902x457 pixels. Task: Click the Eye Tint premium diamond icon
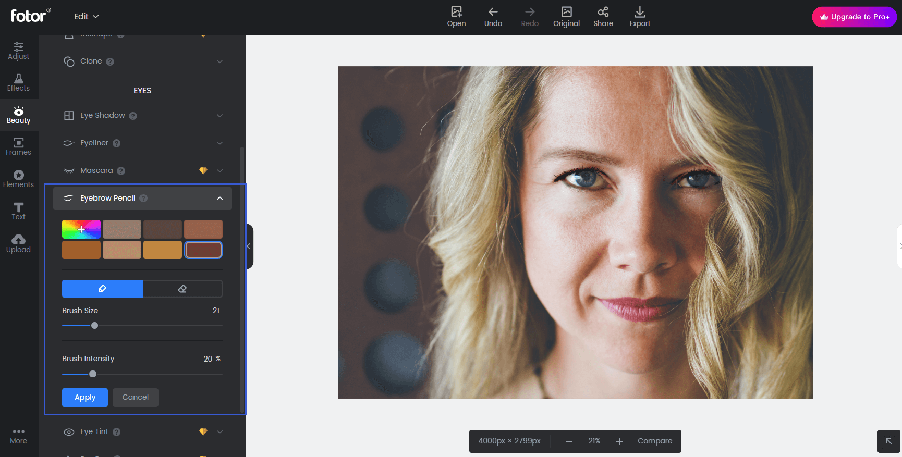pyautogui.click(x=203, y=431)
